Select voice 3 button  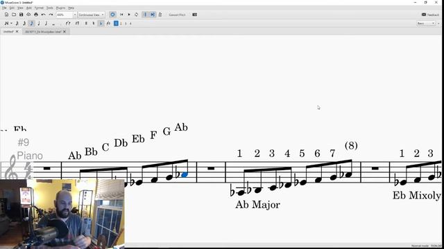pos(126,24)
